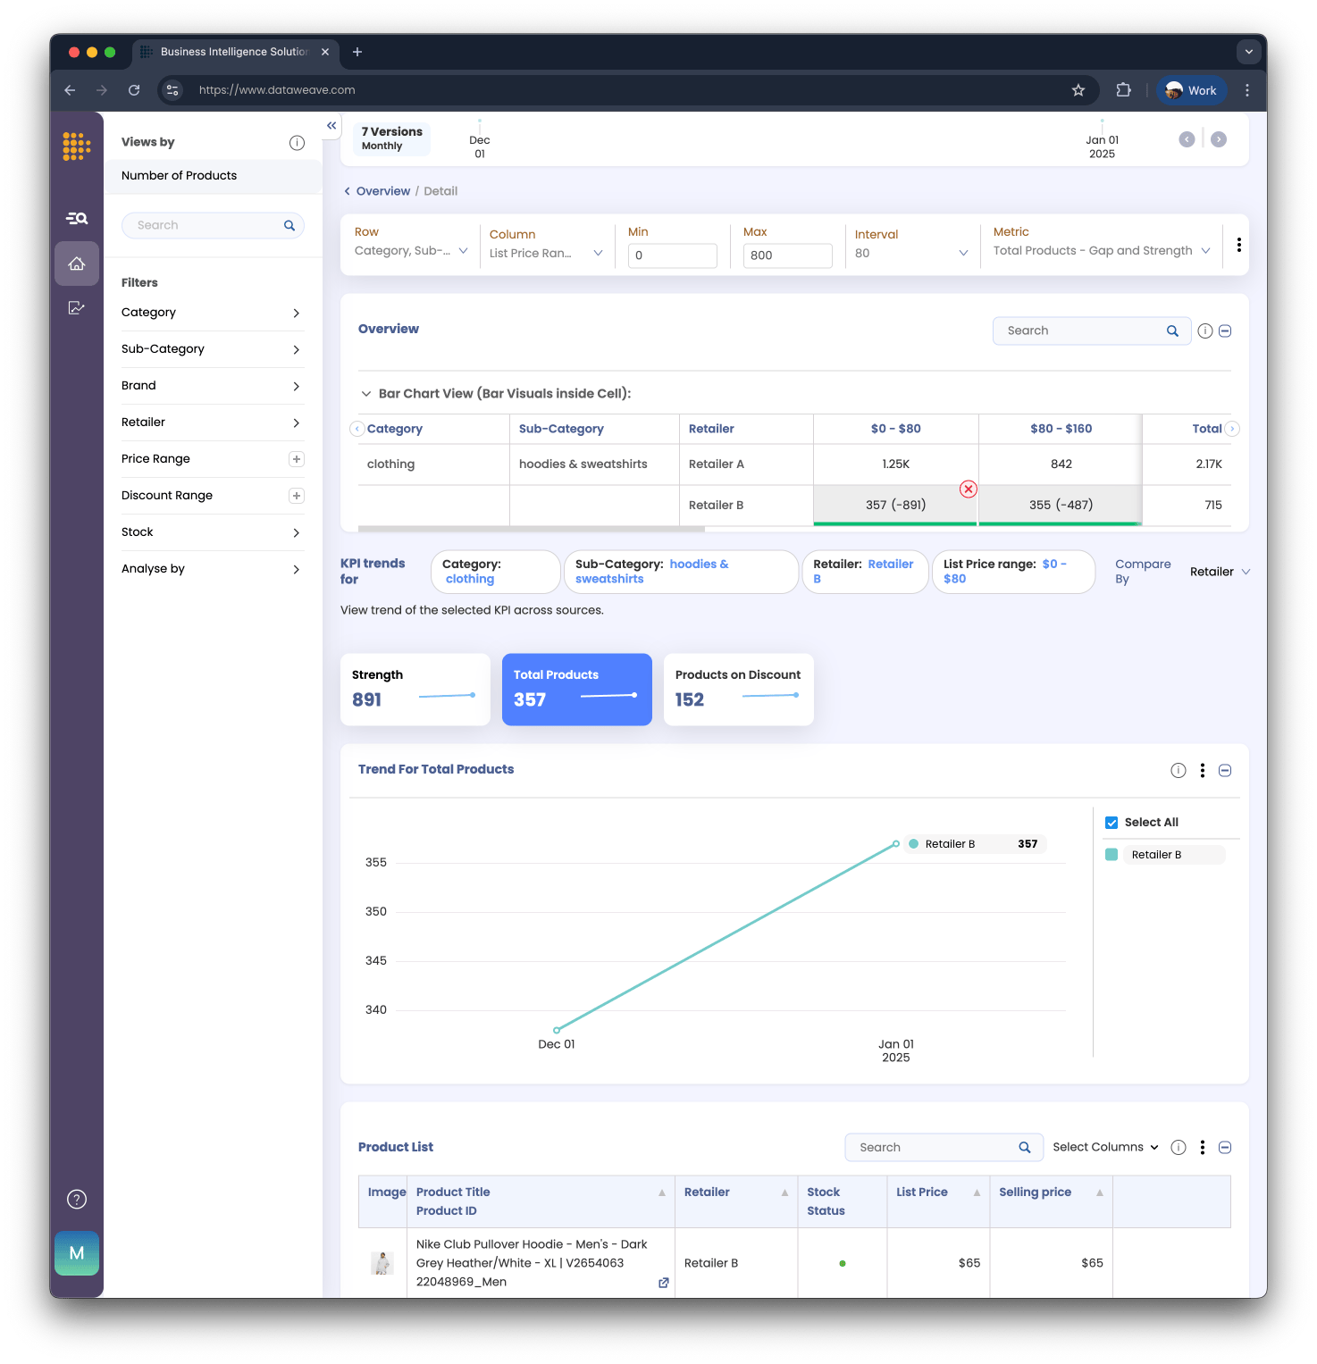
Task: Navigate back using the Overview breadcrumb
Action: (382, 190)
